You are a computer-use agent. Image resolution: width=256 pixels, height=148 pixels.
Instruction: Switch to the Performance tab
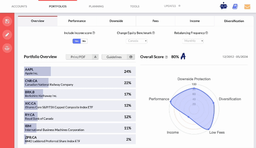point(77,21)
